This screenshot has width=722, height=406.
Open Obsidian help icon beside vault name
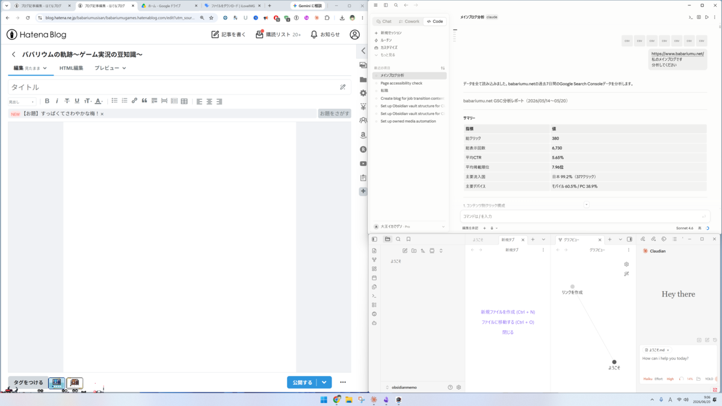450,387
